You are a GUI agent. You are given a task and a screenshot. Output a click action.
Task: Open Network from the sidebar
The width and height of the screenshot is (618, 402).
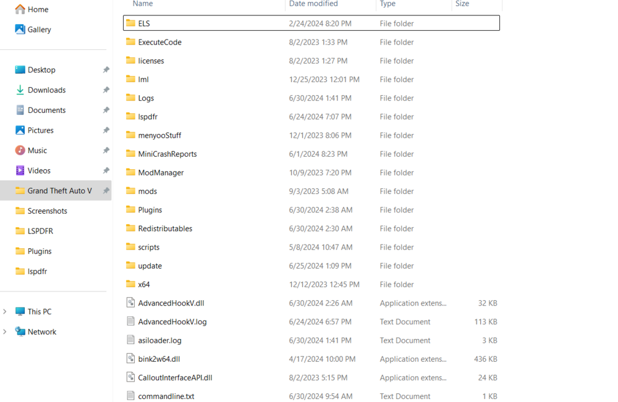pos(41,332)
